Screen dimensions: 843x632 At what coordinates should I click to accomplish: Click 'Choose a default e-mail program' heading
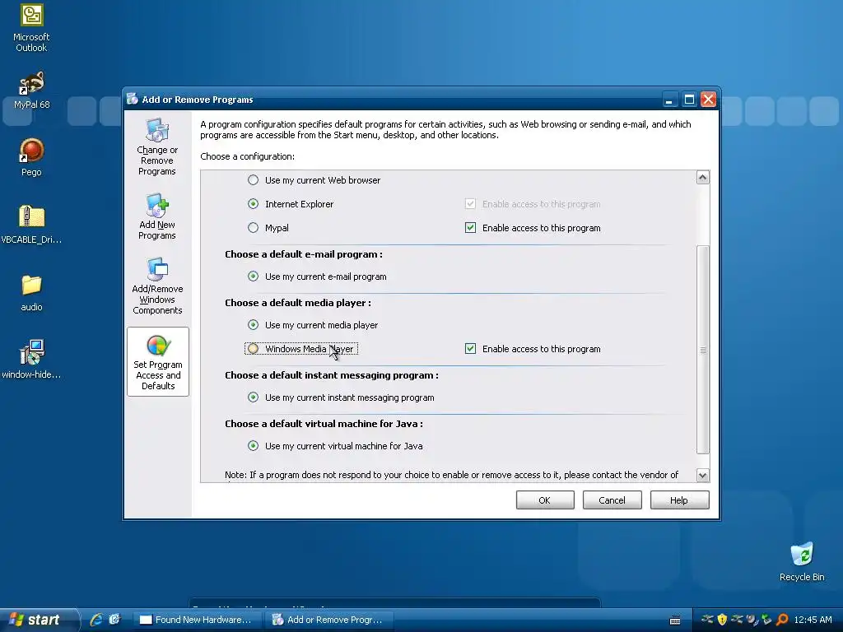click(304, 254)
